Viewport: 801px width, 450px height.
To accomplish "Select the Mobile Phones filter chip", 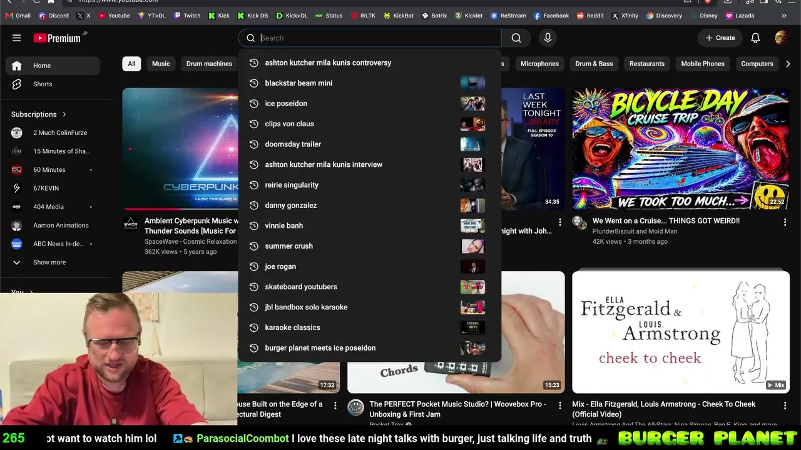I will point(703,64).
